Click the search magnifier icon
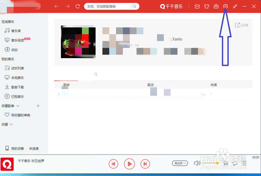This screenshot has height=176, width=261. (134, 6)
